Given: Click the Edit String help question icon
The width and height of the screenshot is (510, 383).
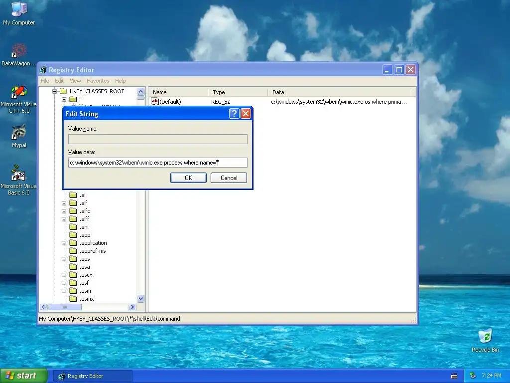Looking at the screenshot, I should 234,114.
